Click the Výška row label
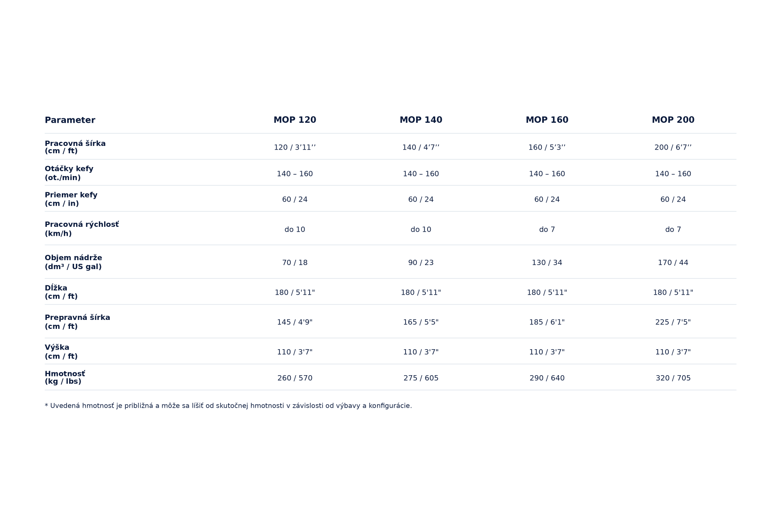This screenshot has height=526, width=781. (x=61, y=352)
